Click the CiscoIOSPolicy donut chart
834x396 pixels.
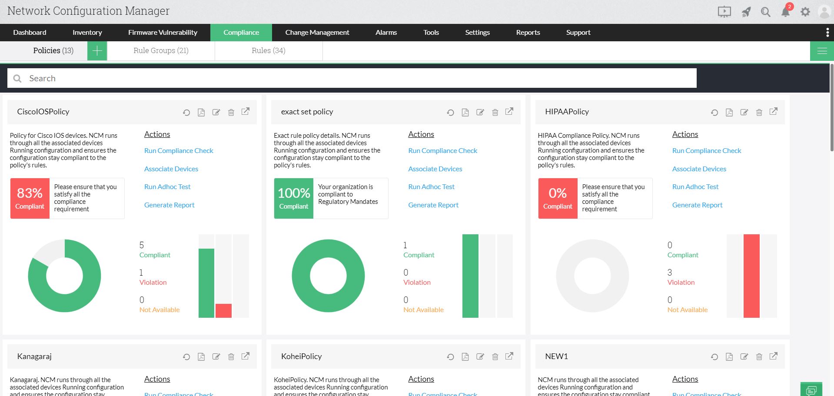(x=64, y=276)
